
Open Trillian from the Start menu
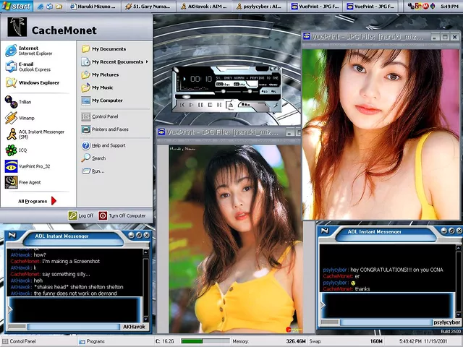25,102
